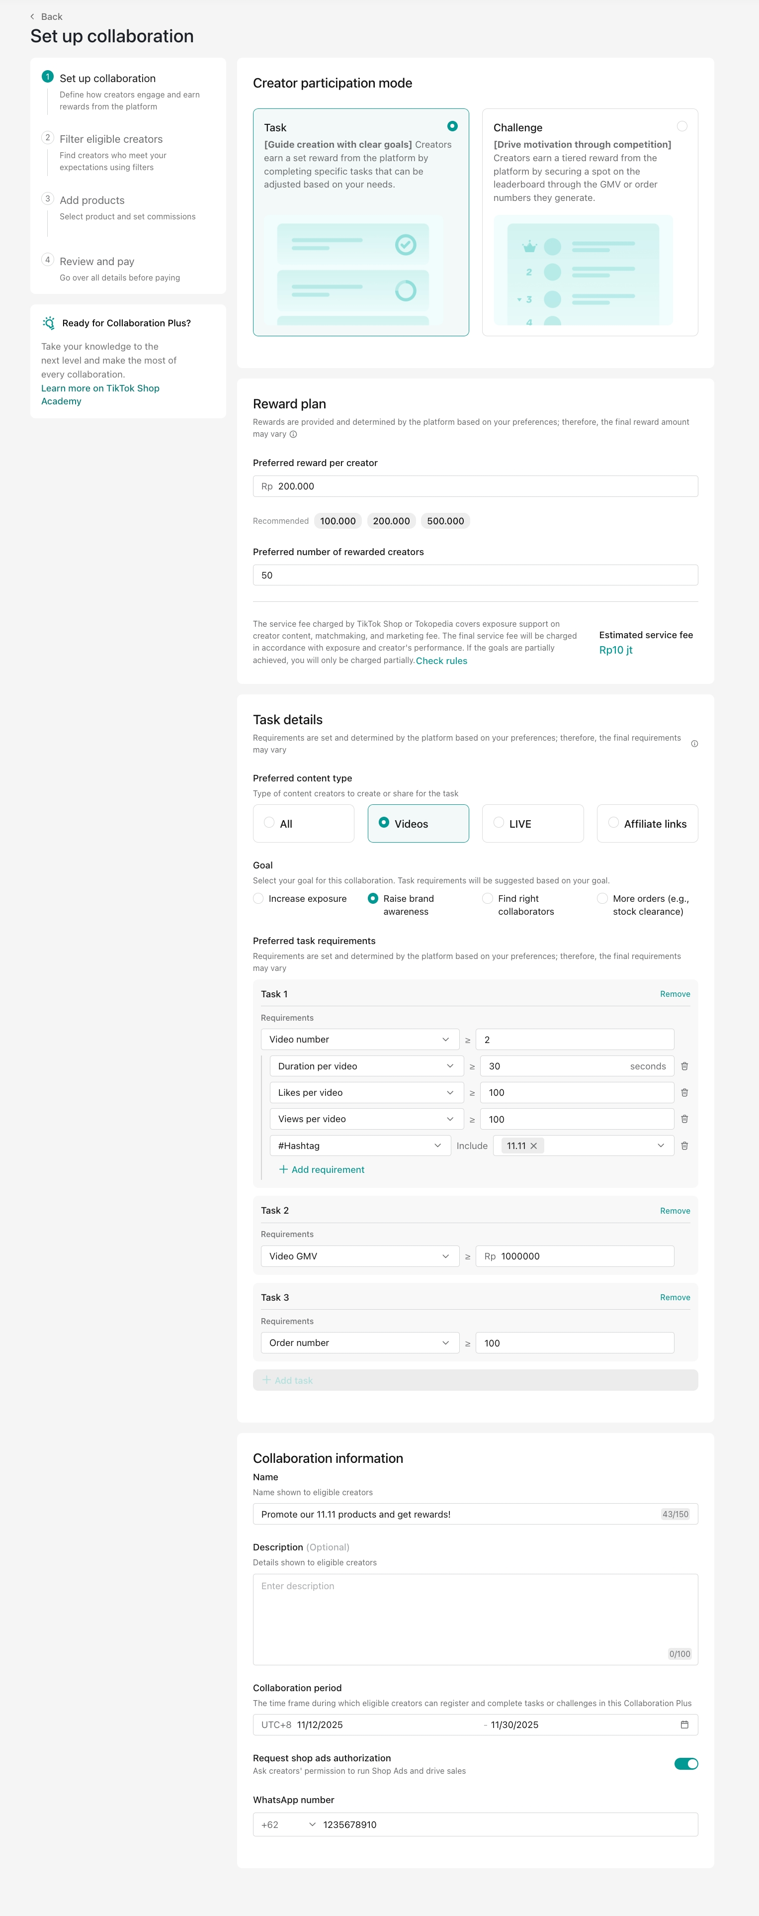Delete the Duration per video requirement
This screenshot has width=759, height=1916.
(x=684, y=1066)
